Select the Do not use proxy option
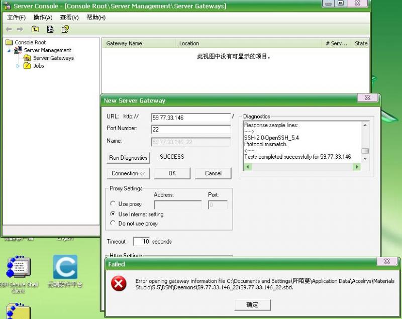Image resolution: width=402 pixels, height=319 pixels. point(113,223)
